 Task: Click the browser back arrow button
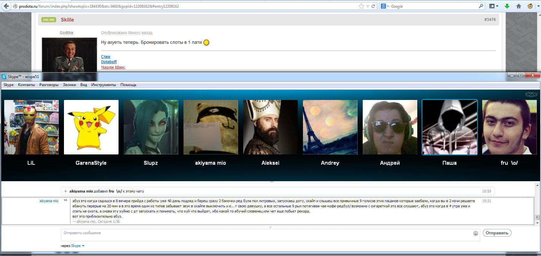[x=6, y=6]
